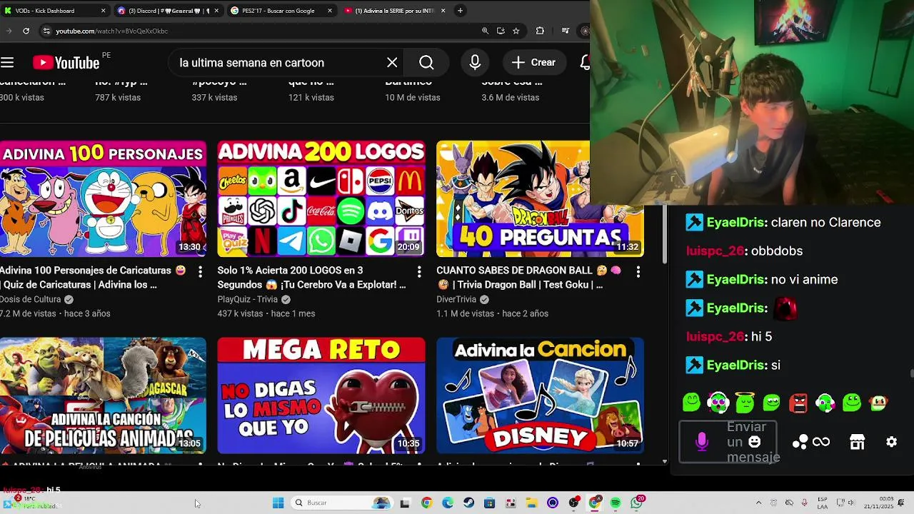Click the halo angel green emote
The width and height of the screenshot is (914, 514).
click(x=745, y=403)
